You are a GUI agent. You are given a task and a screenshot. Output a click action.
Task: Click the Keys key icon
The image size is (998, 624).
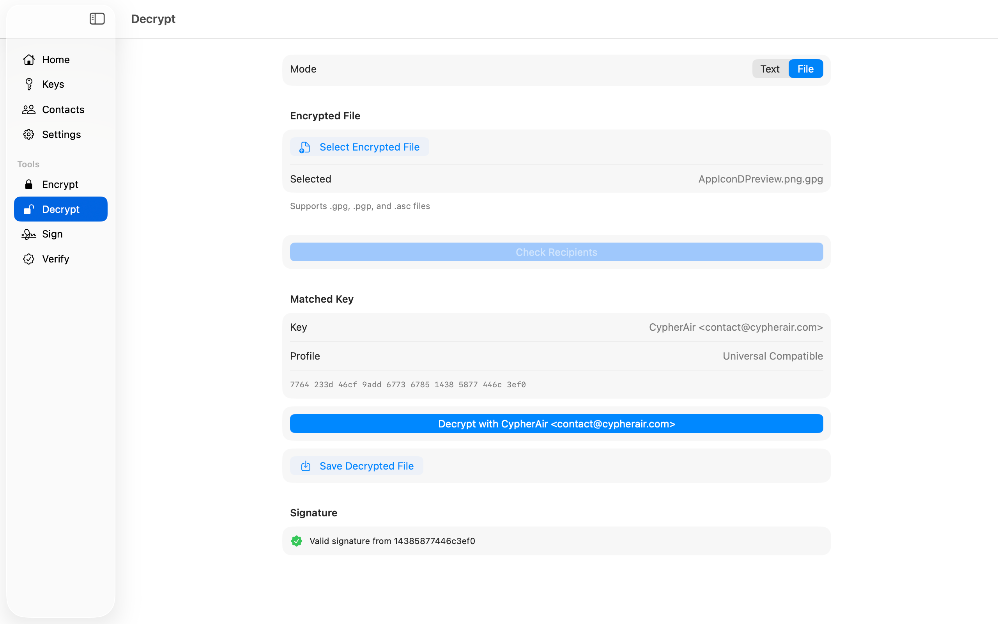pyautogui.click(x=29, y=84)
